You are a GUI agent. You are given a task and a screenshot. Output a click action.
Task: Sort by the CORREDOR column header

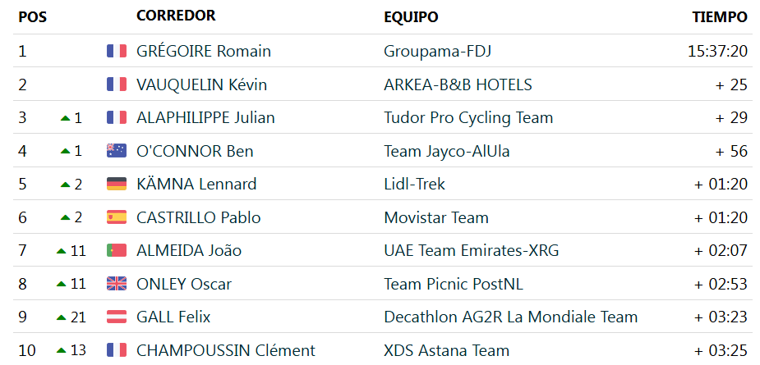pos(176,16)
